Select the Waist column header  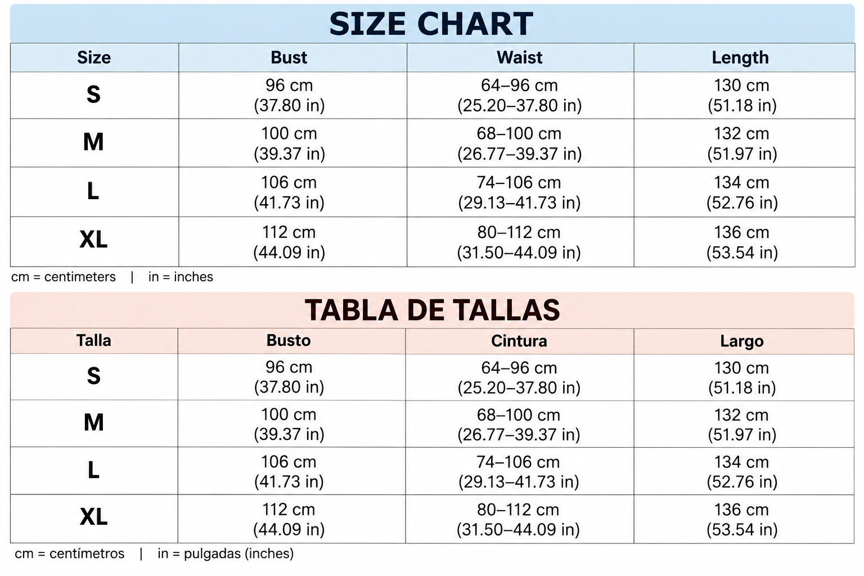click(520, 57)
